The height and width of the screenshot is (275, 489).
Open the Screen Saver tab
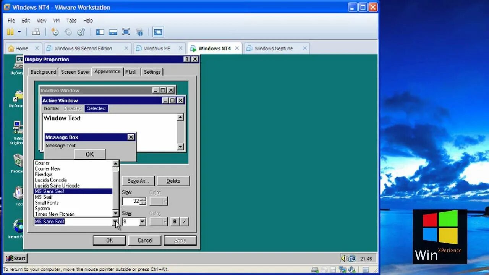(75, 72)
